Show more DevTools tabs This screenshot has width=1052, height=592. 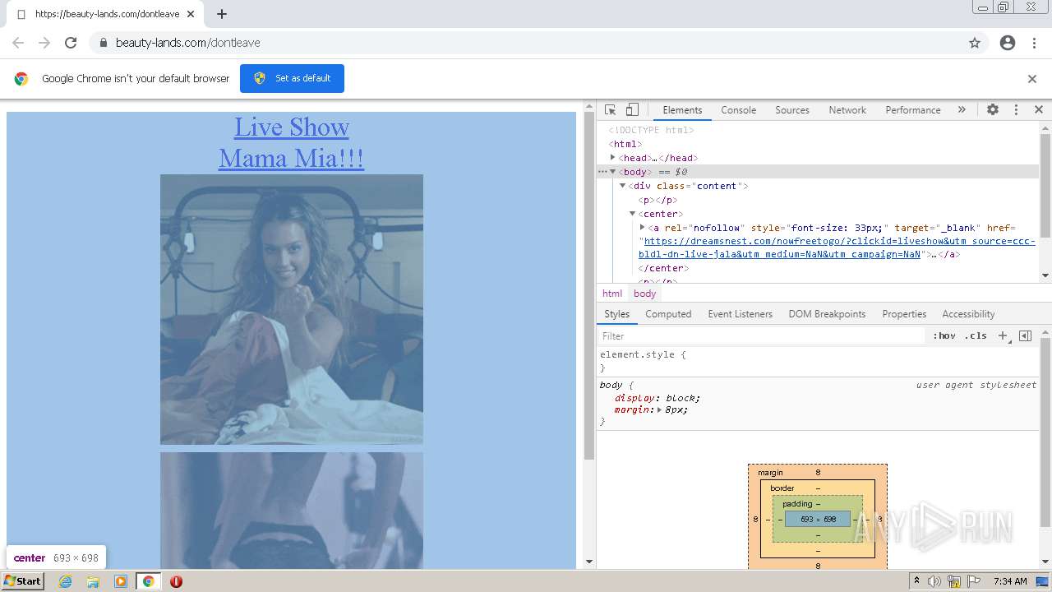coord(962,109)
